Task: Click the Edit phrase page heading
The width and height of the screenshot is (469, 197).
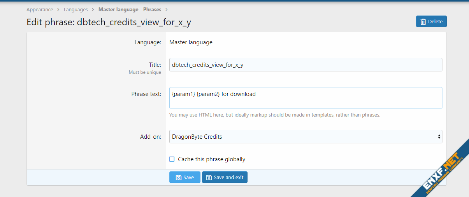Action: pos(109,23)
